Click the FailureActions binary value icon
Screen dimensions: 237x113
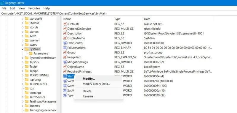[x=65, y=48]
